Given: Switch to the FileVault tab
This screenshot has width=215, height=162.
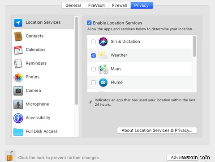Looking at the screenshot, I should click(x=97, y=5).
